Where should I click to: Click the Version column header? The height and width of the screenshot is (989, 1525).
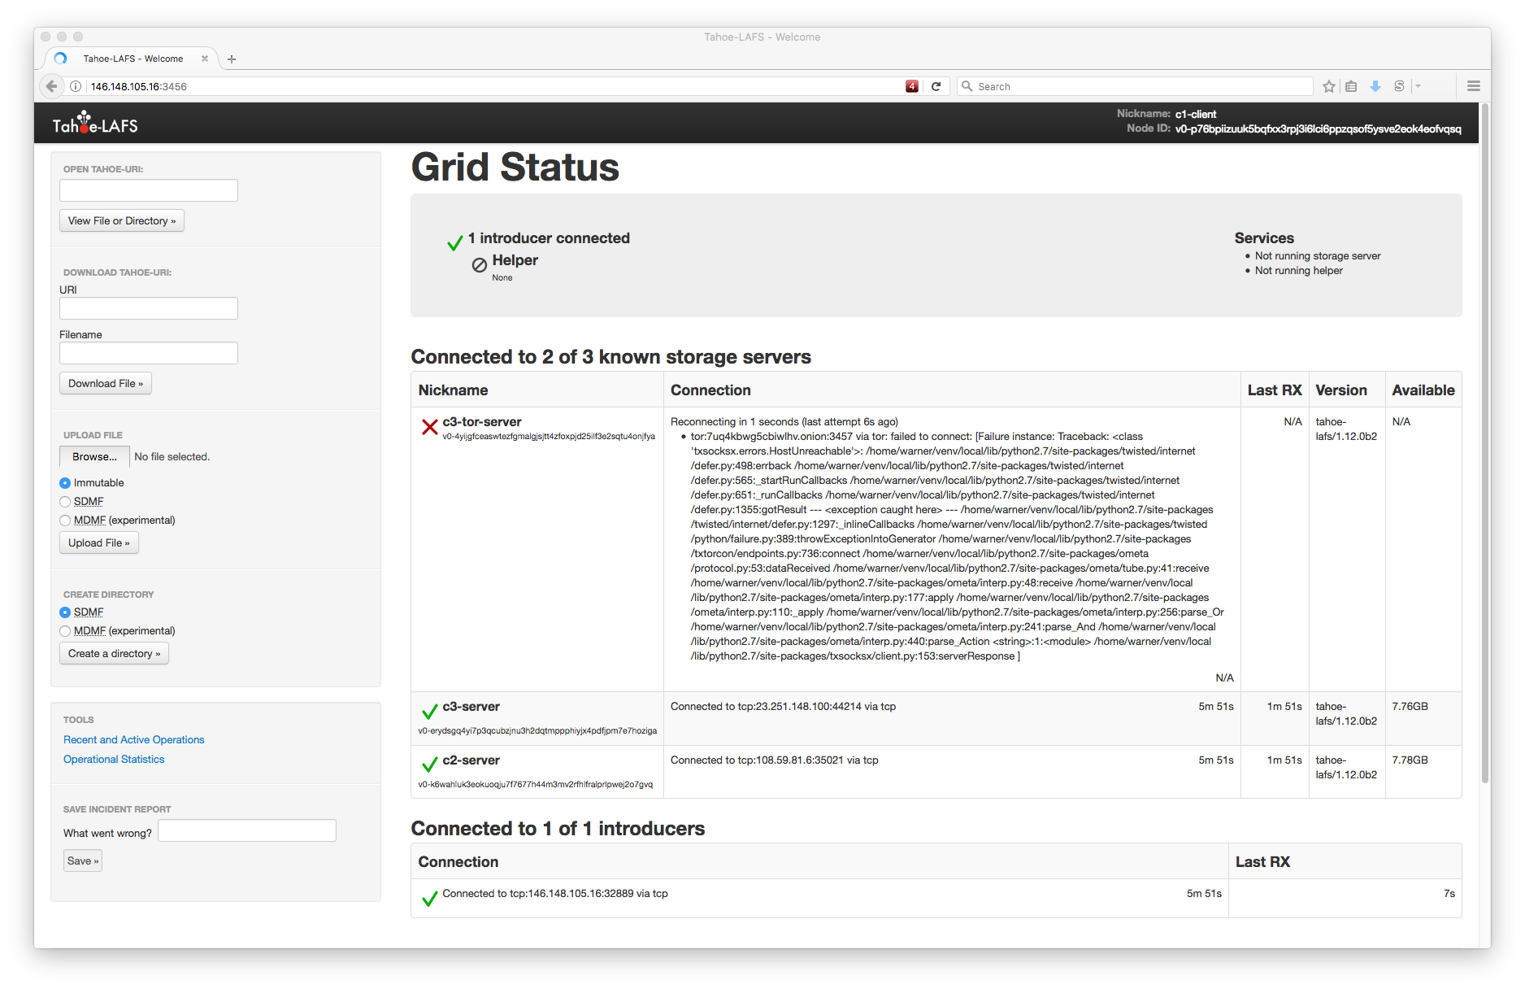pos(1341,390)
